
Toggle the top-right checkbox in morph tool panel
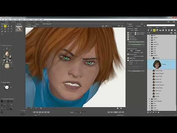pos(135,33)
